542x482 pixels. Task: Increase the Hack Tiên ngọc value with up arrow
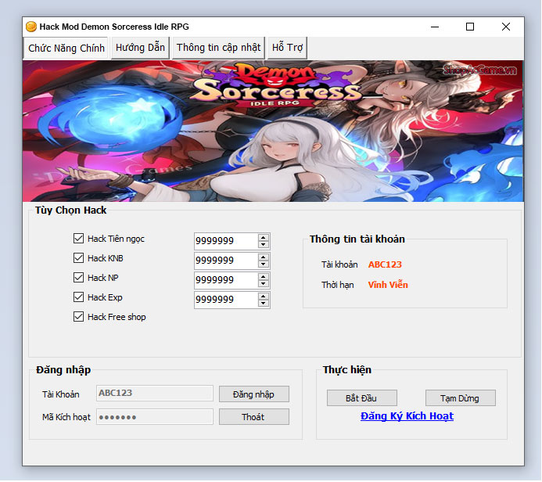coord(264,238)
